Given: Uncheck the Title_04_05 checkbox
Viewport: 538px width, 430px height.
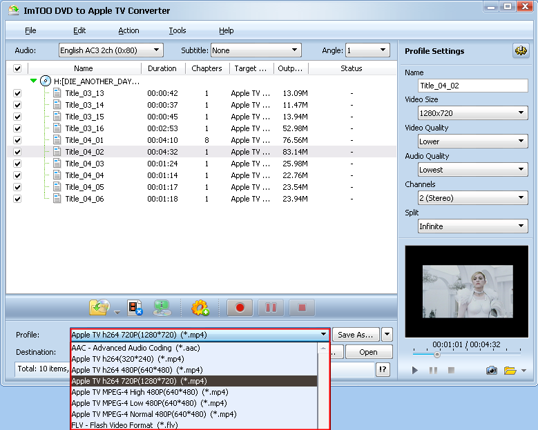Looking at the screenshot, I should click(17, 187).
